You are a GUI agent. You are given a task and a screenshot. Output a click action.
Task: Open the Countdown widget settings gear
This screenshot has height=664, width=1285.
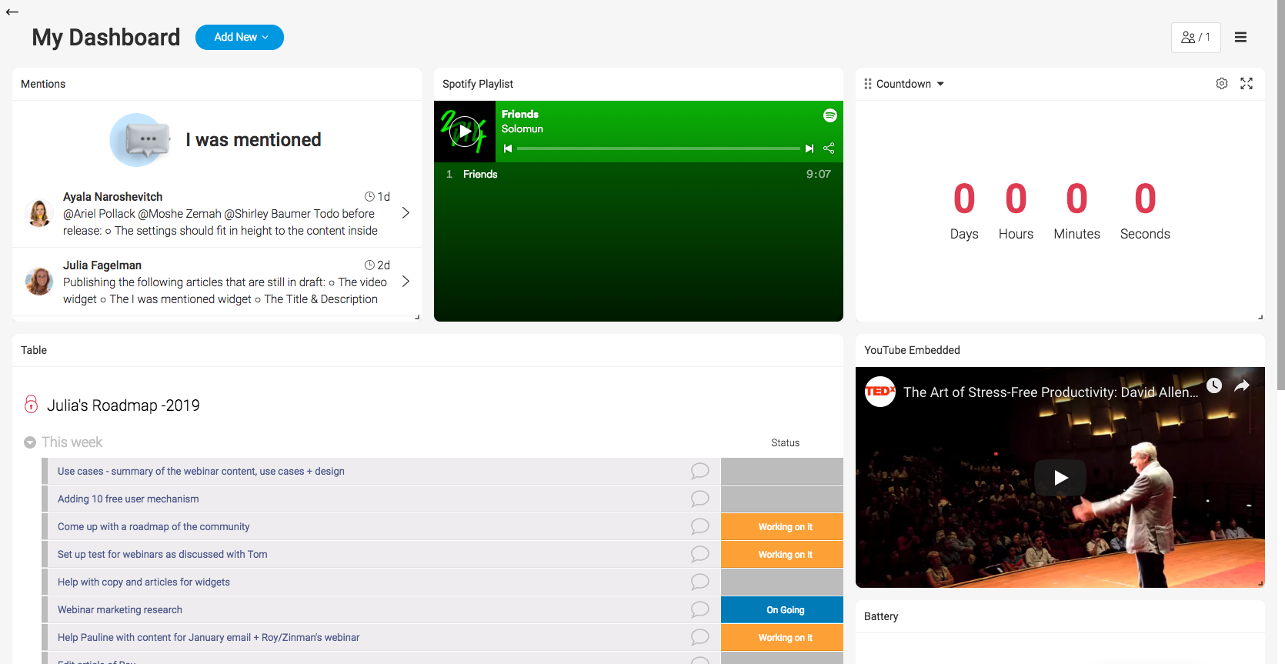click(x=1222, y=83)
